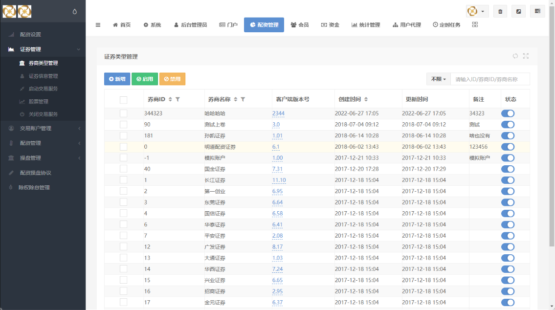Screen dimensions: 555x310
Task: Open 配资操盘协议 in the sidebar
Action: [43, 173]
